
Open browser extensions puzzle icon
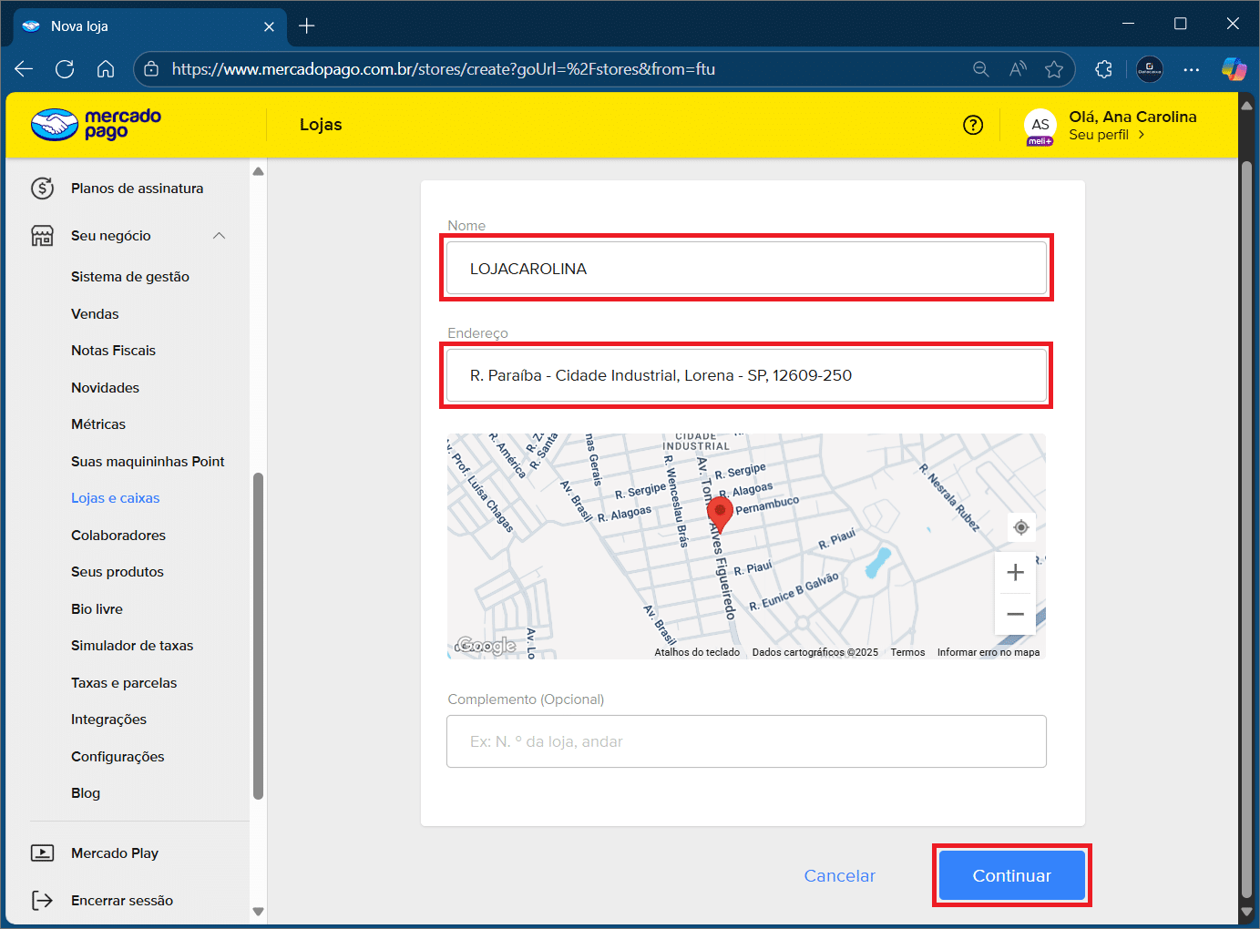[x=1103, y=69]
